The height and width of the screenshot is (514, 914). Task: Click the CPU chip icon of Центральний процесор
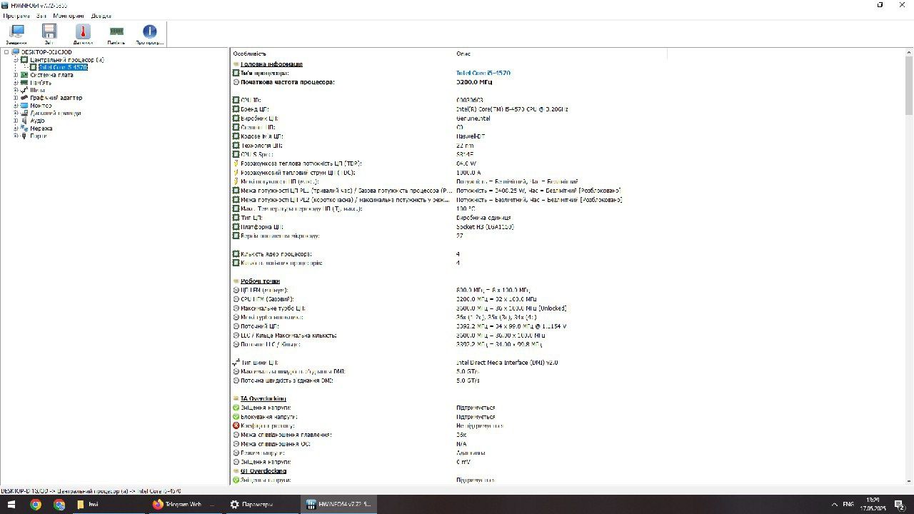(24, 60)
